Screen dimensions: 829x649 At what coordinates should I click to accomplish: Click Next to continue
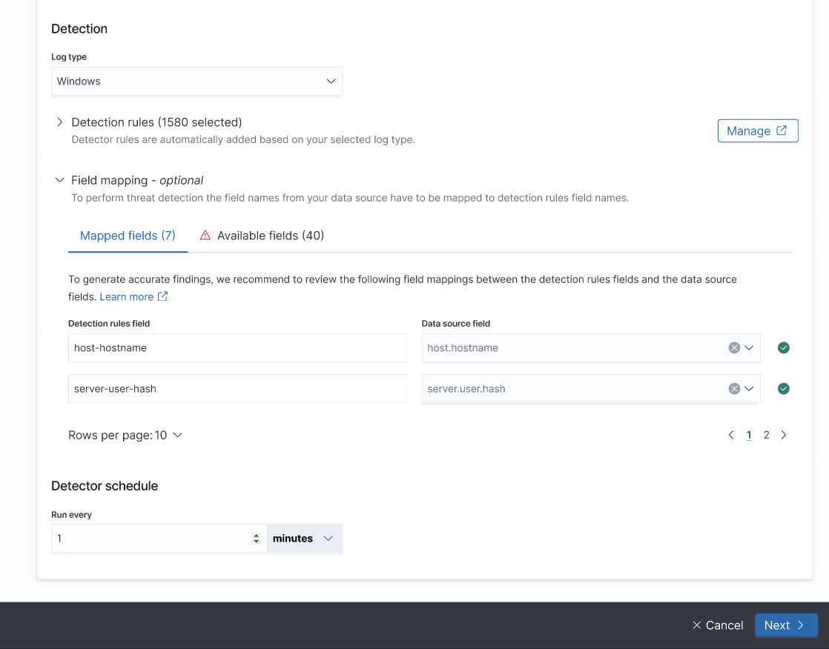785,625
